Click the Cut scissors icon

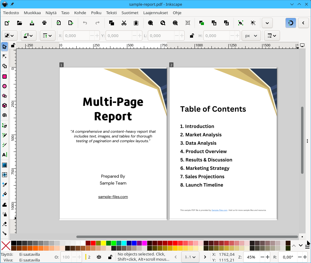[x=124, y=23]
